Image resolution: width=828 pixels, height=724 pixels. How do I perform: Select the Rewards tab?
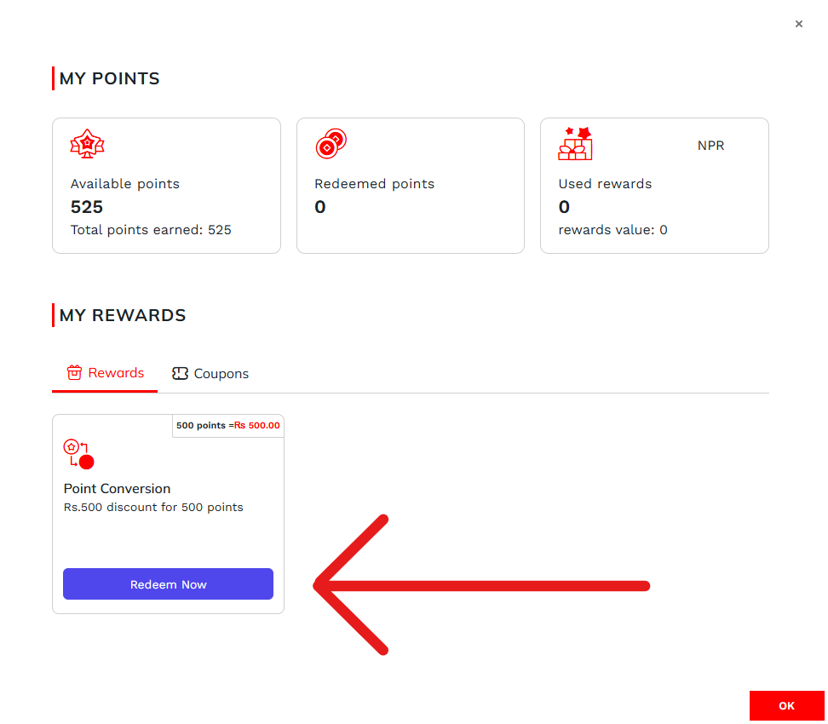106,373
